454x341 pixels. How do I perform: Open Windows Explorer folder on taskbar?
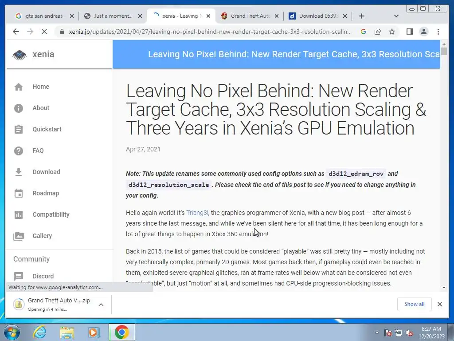click(x=67, y=332)
